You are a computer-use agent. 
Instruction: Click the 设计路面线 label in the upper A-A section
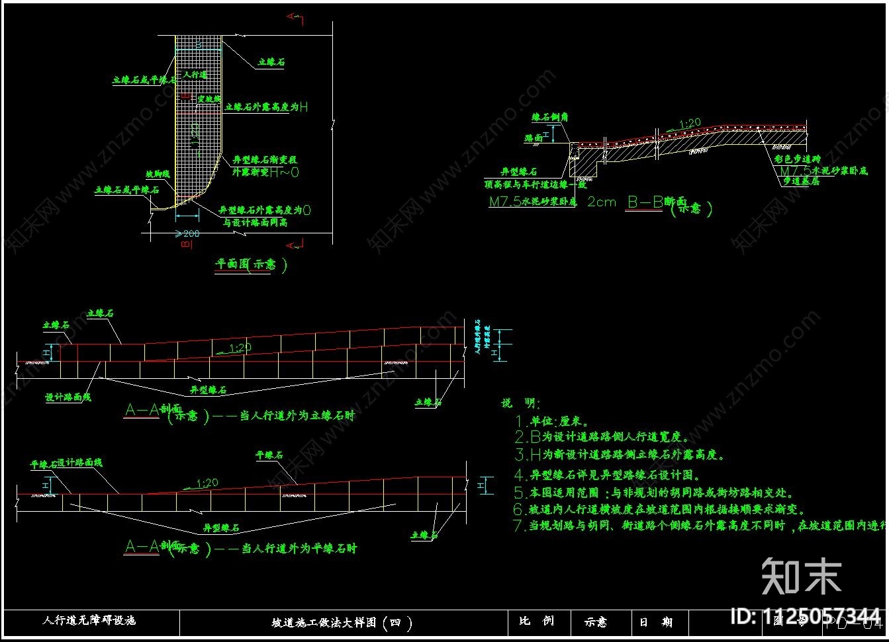click(68, 397)
